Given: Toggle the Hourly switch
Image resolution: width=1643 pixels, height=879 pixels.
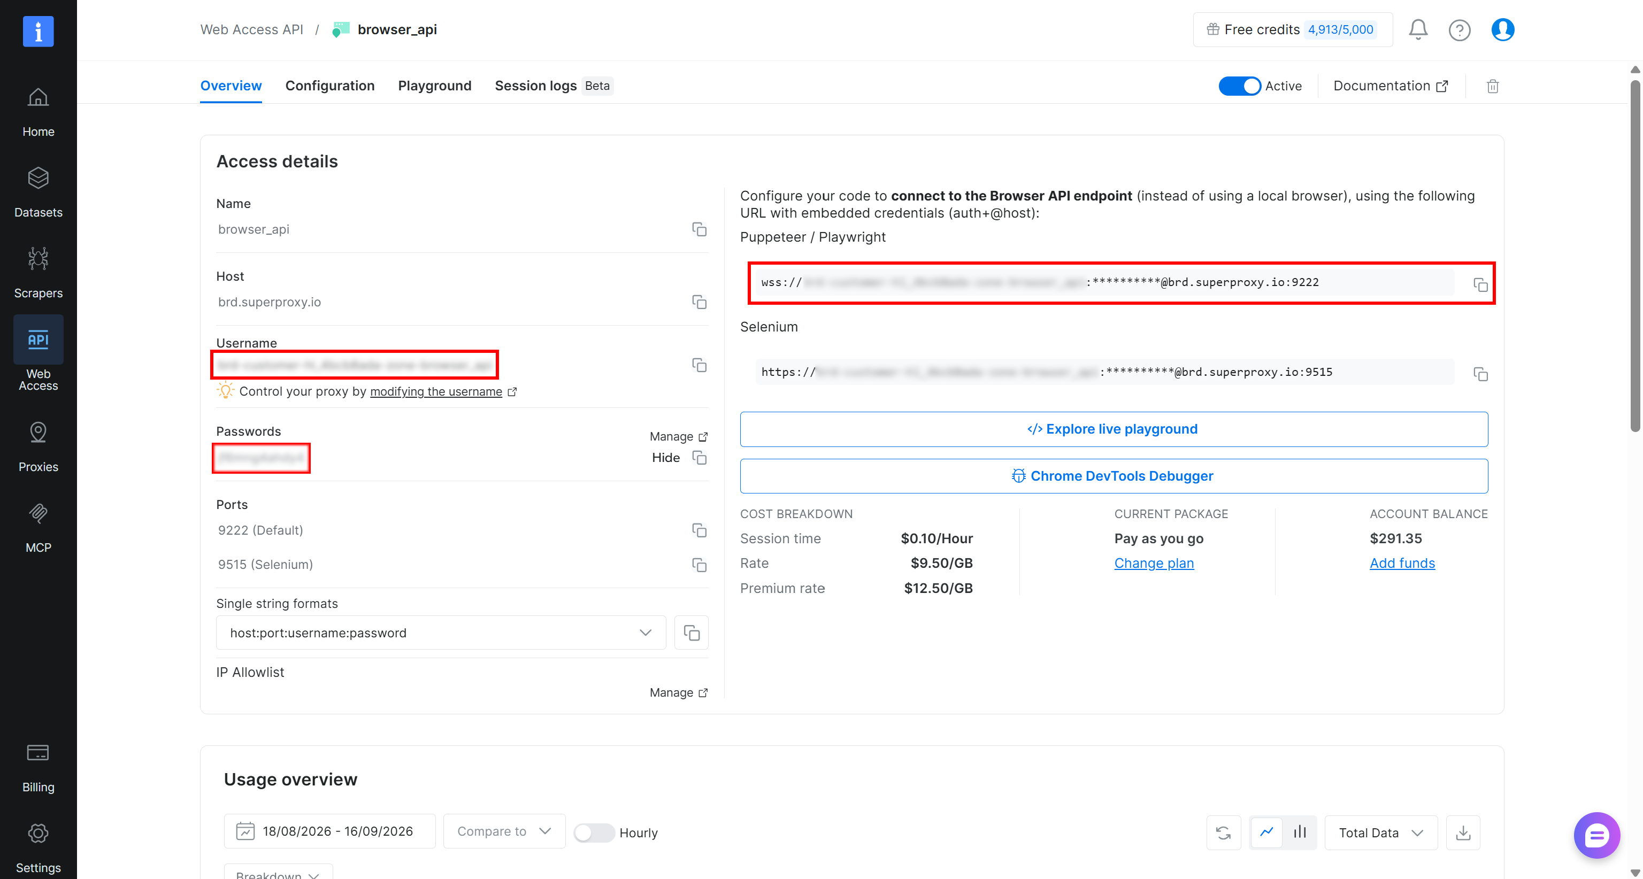Looking at the screenshot, I should [594, 833].
